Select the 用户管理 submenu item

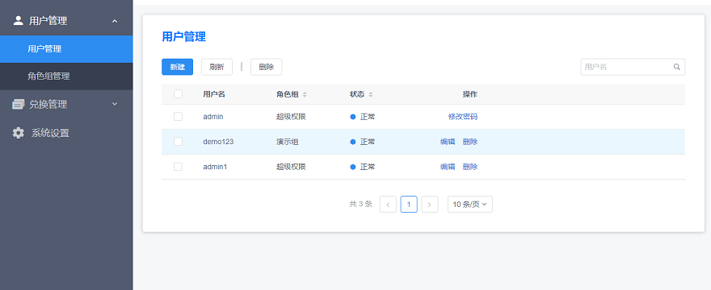click(x=66, y=49)
